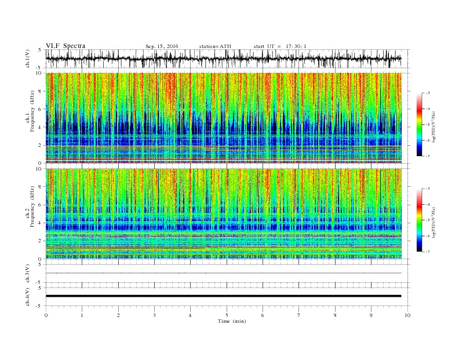Select the "station=ATH" header text
459x354 pixels.
point(215,46)
